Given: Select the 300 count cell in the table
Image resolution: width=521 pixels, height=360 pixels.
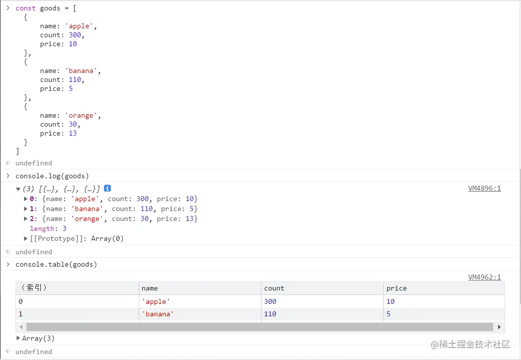Looking at the screenshot, I should (322, 301).
